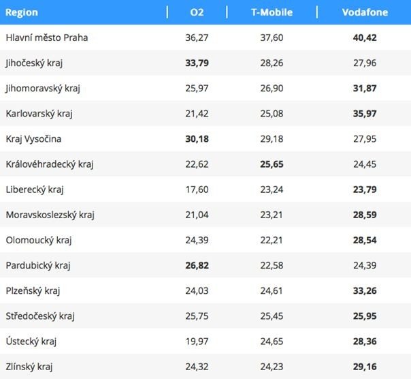Click the Pardubický kraj region name
This screenshot has width=411, height=379.
(38, 265)
